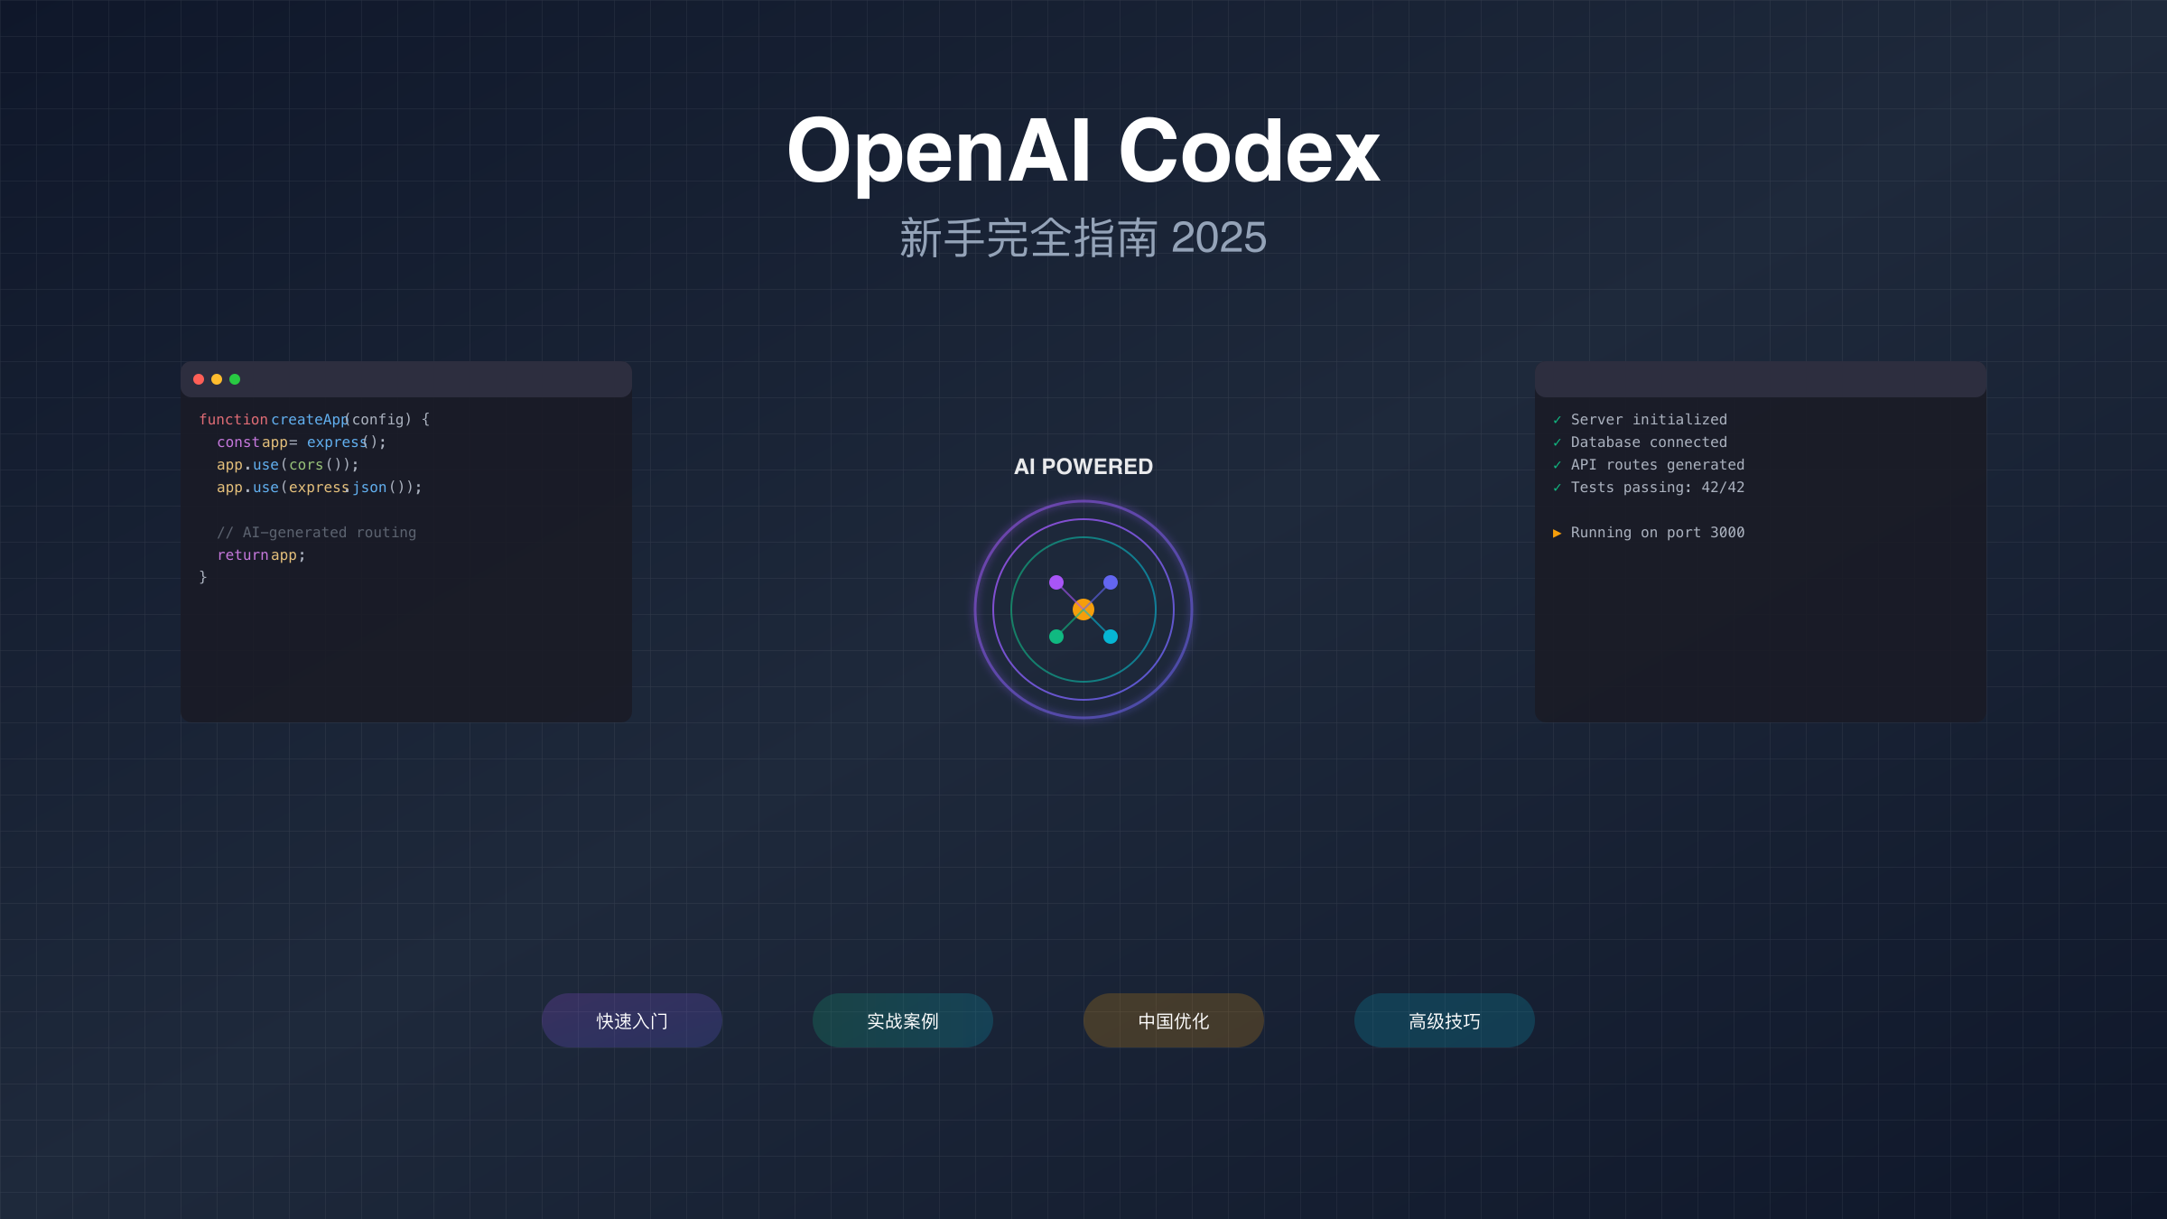Click the AI POWERED label

(1083, 467)
